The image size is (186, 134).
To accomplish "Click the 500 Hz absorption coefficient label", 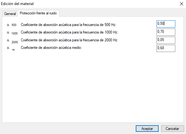I will (x=68, y=25).
